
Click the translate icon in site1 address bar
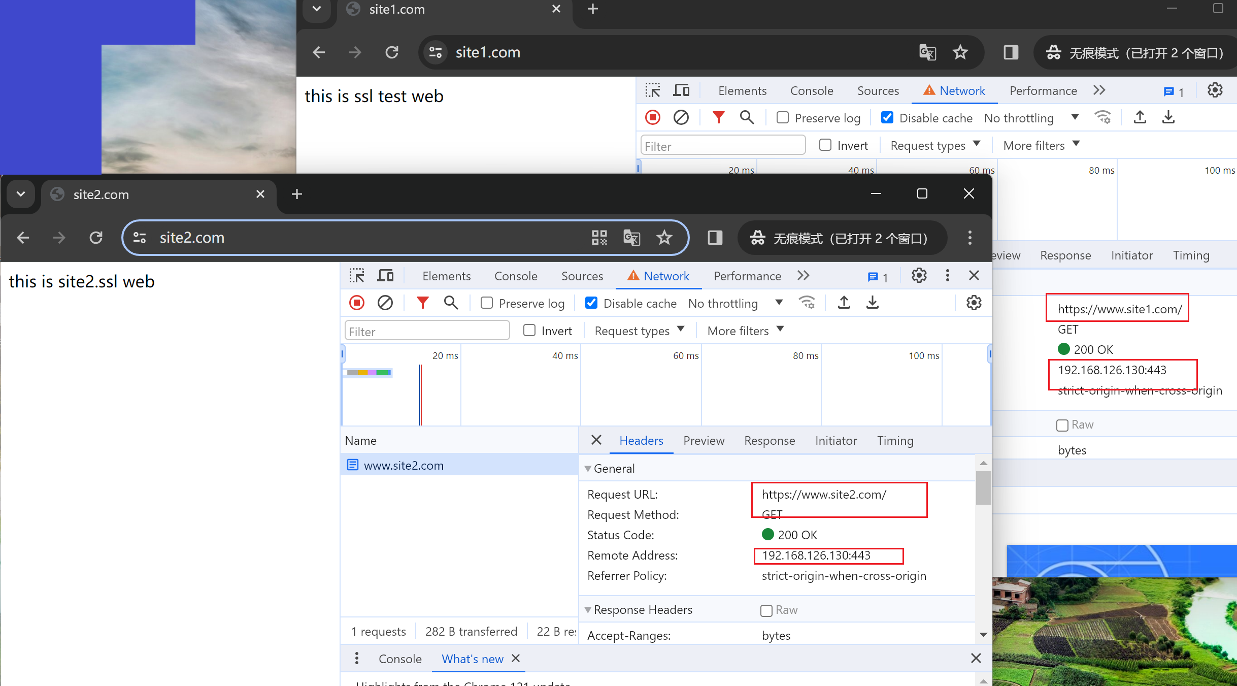[927, 52]
